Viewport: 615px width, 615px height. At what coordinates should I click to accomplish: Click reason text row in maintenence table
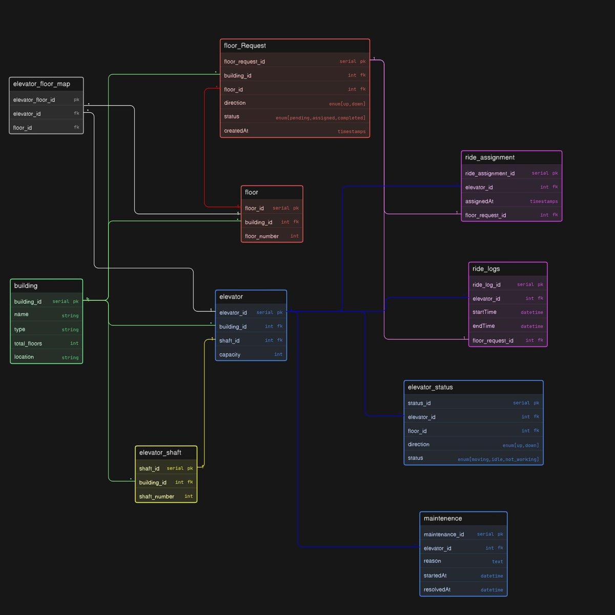pyautogui.click(x=463, y=562)
